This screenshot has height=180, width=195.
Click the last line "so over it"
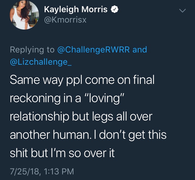click(91, 153)
